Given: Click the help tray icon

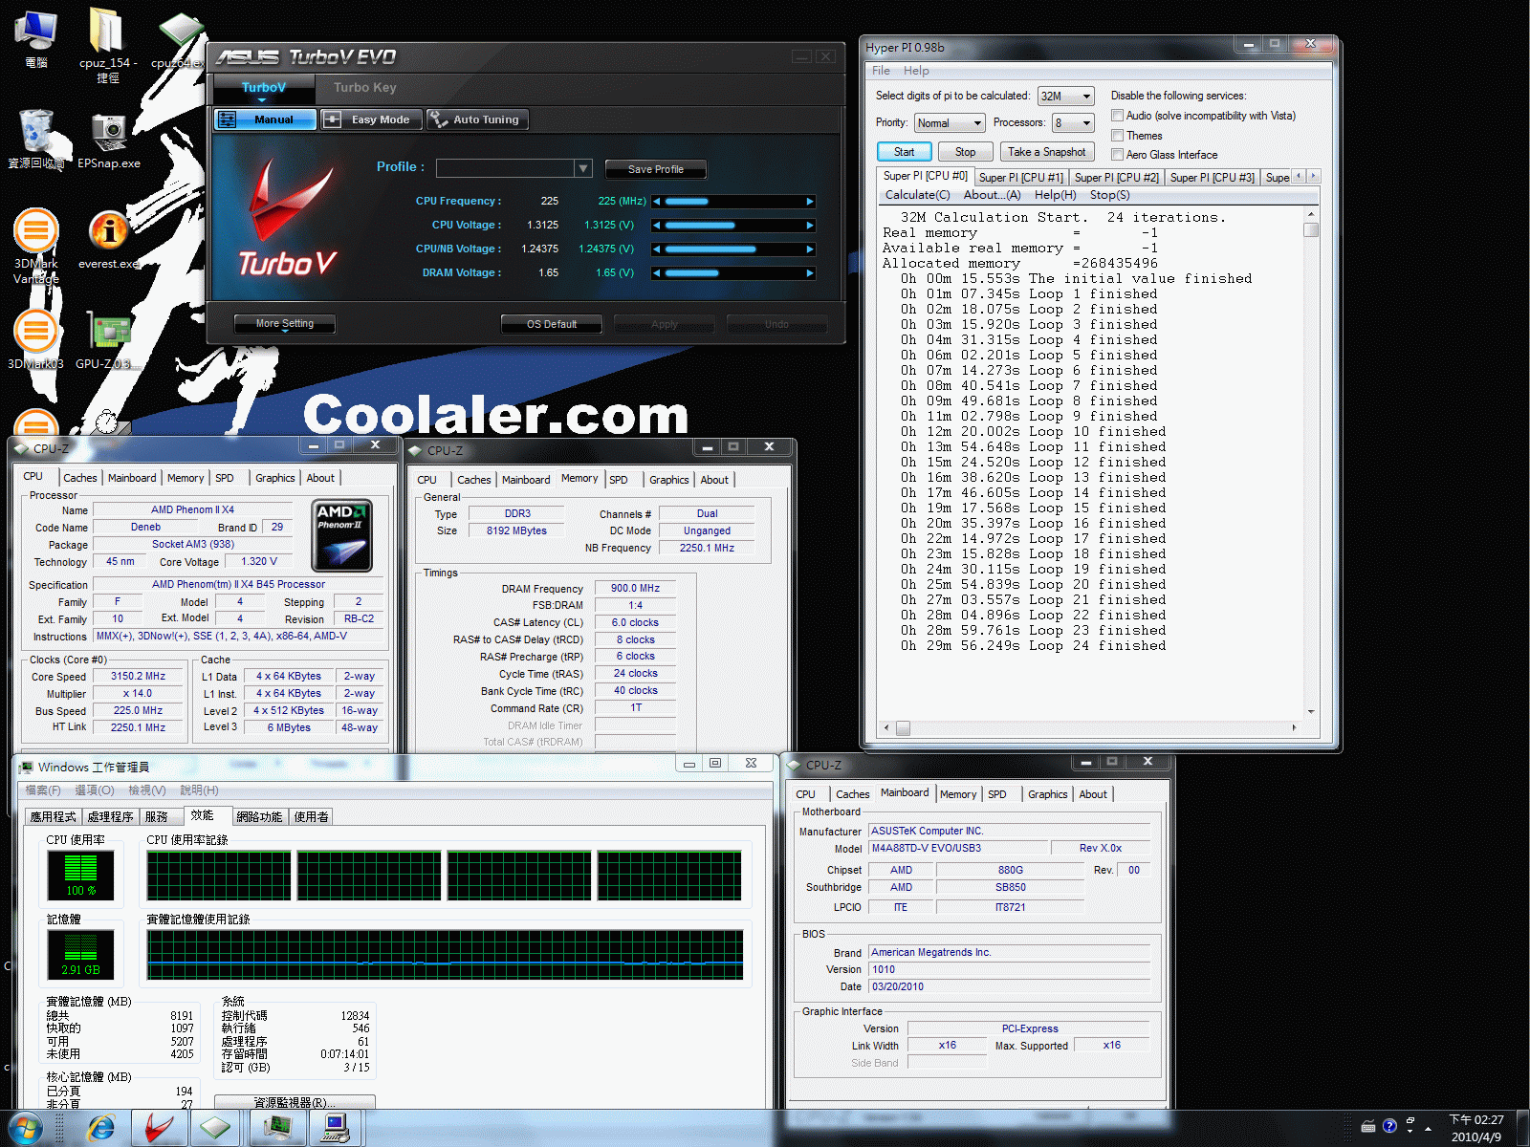Looking at the screenshot, I should 1389,1126.
